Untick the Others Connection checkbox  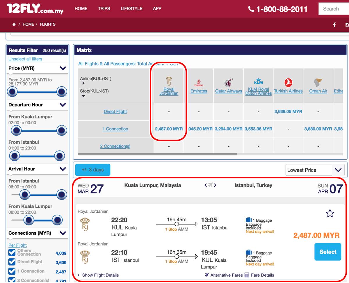12,252
